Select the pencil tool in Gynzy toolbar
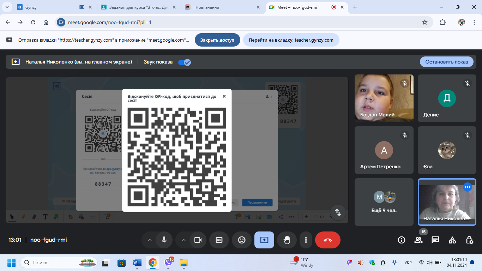482x271 pixels. [23, 217]
